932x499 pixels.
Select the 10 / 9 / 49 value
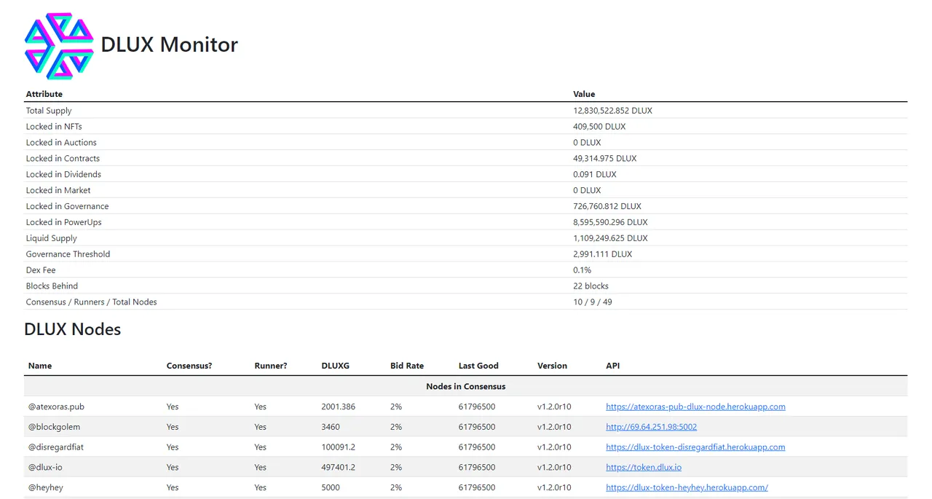(592, 303)
